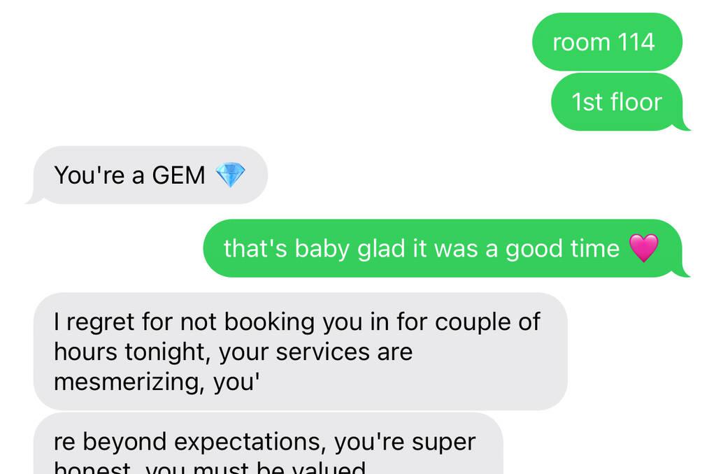This screenshot has height=474, width=716.
Task: Tap the "I regret for not booking" message
Action: tap(301, 351)
